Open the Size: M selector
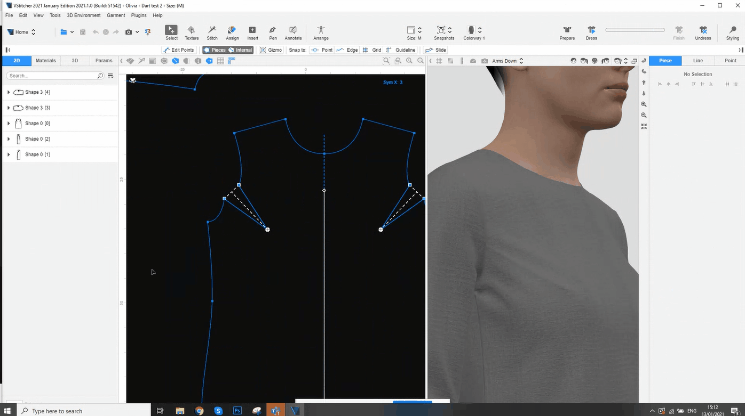Viewport: 745px width, 416px height. click(x=415, y=32)
